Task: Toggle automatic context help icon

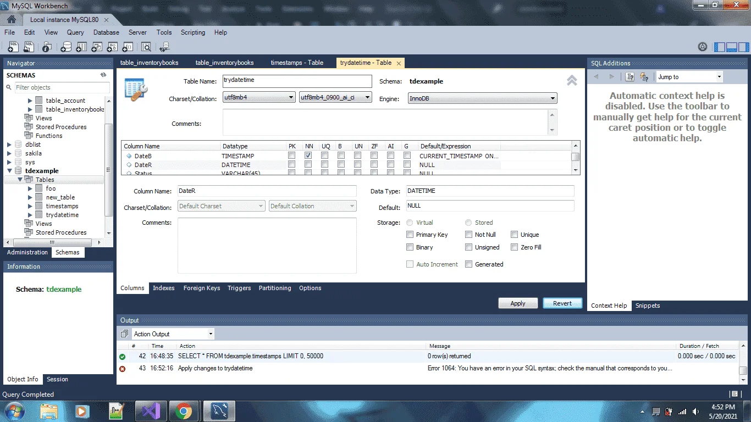Action: [644, 77]
